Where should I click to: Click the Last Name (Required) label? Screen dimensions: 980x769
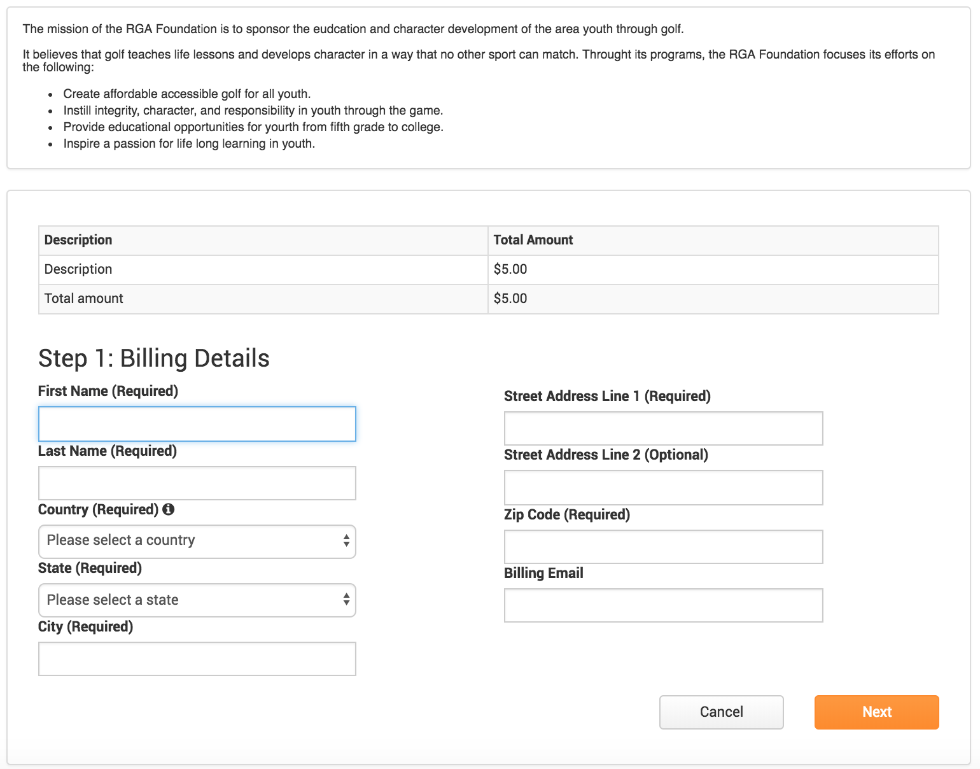[108, 451]
